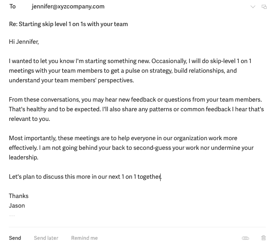The width and height of the screenshot is (273, 247).
Task: Send the email to Jennifer
Action: [x=15, y=238]
